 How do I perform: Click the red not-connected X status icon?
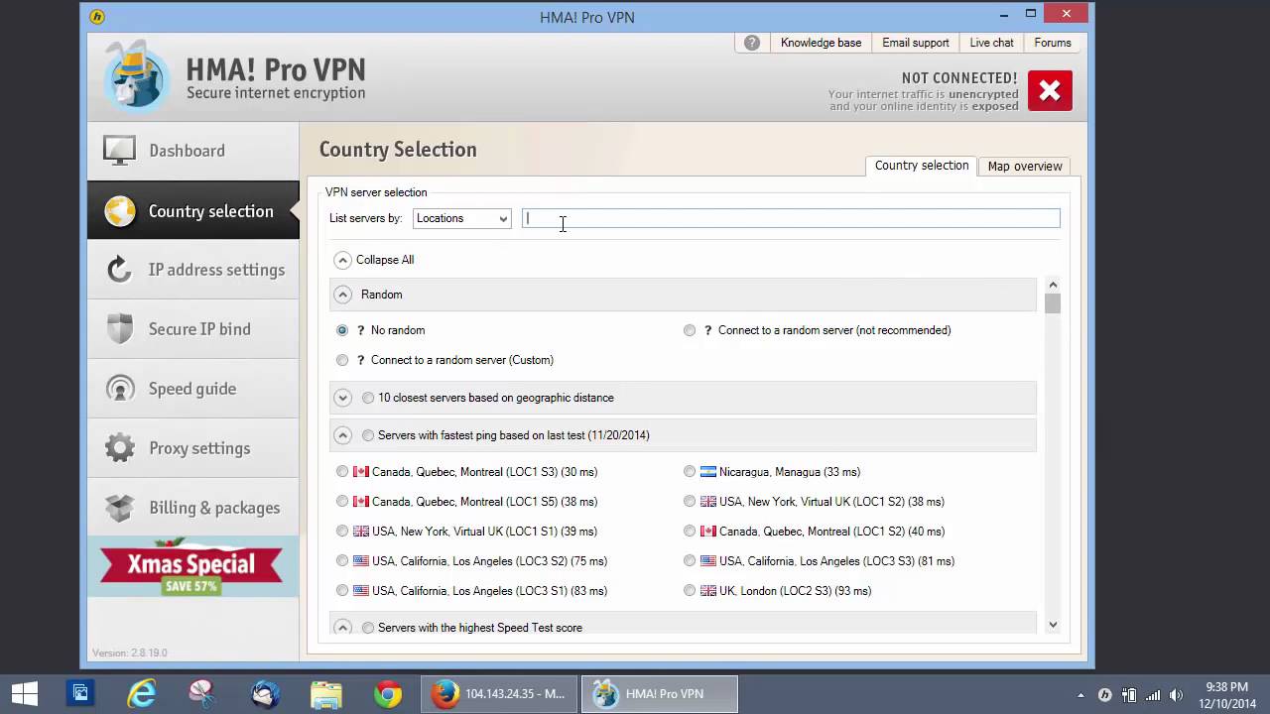[x=1050, y=91]
